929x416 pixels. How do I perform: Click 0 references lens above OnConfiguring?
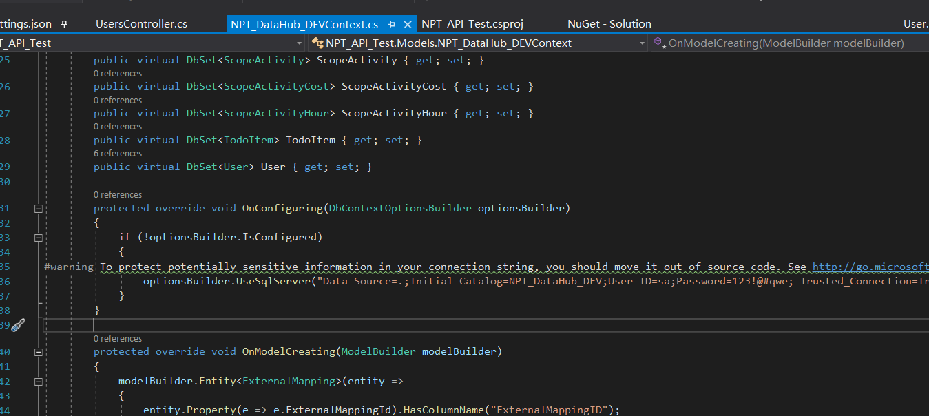tap(118, 195)
